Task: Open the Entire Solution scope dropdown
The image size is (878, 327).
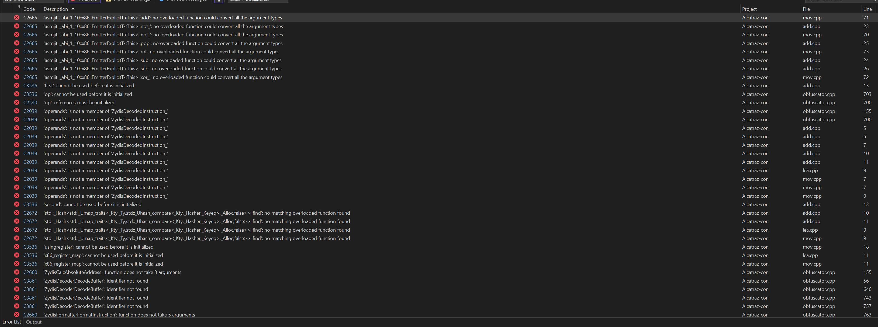Action: tap(32, 1)
